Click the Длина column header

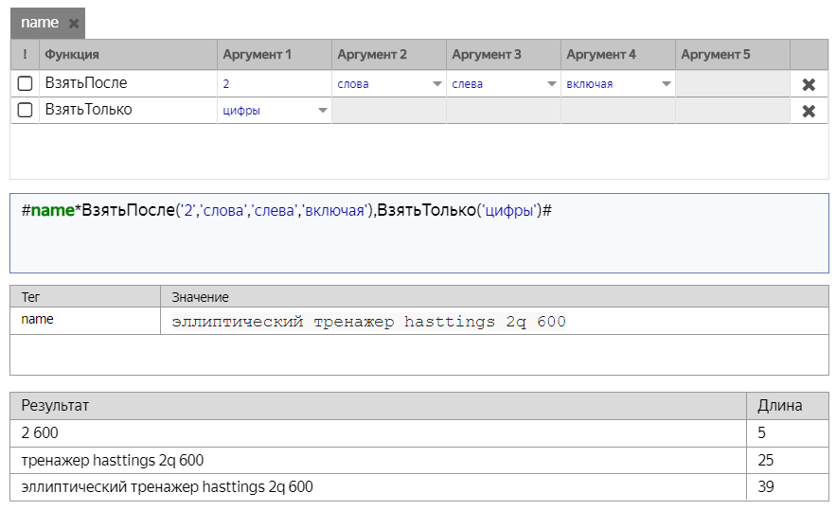click(780, 406)
